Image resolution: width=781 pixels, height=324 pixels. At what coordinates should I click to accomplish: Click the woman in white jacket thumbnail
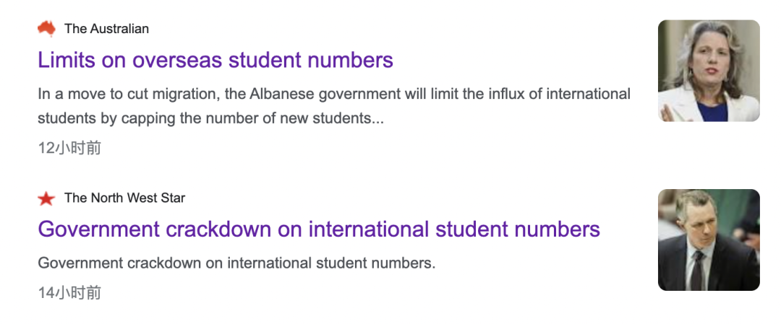coord(709,71)
